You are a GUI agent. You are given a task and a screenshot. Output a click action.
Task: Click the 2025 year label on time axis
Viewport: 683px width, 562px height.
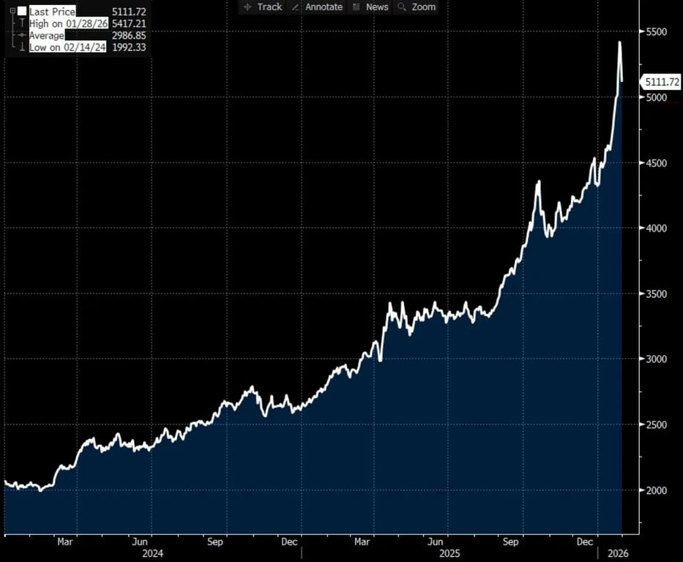448,554
